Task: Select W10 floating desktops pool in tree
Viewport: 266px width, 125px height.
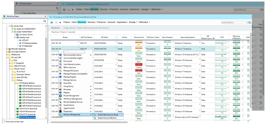Action: point(29,43)
